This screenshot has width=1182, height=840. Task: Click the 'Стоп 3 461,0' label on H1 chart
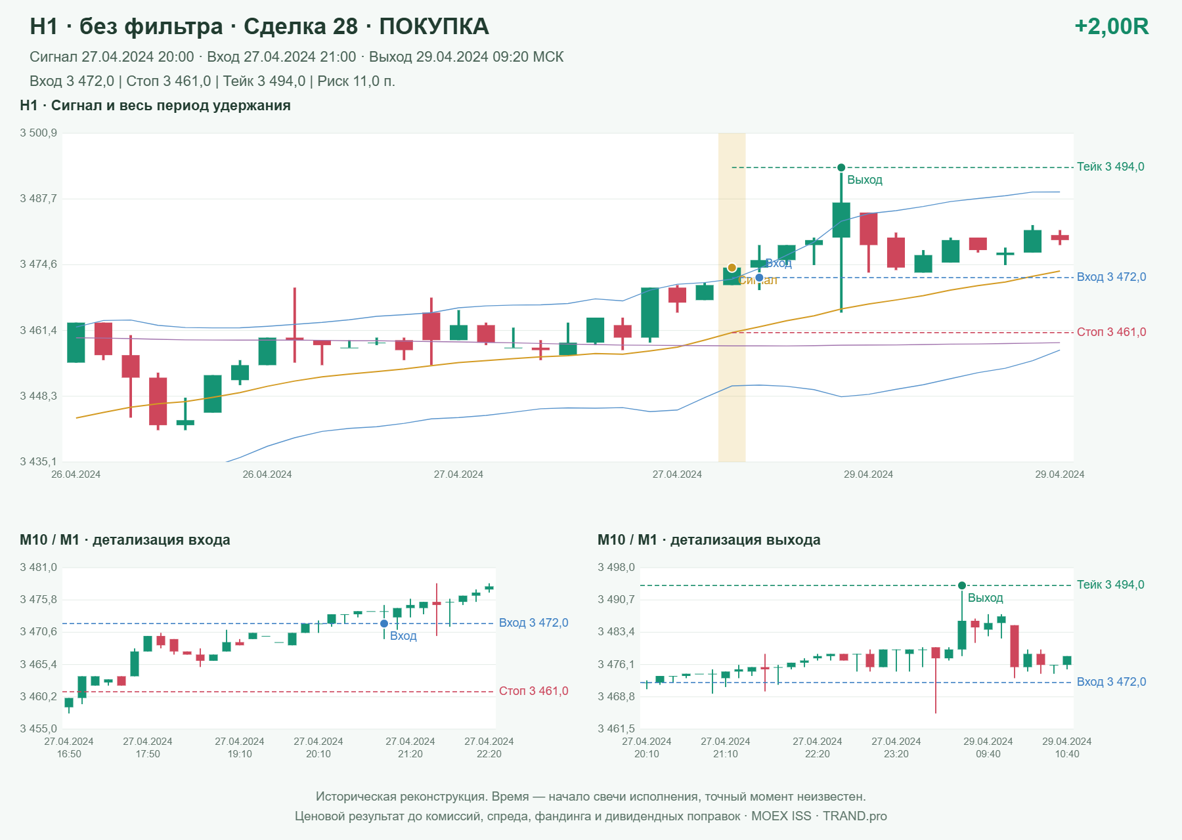click(1111, 332)
